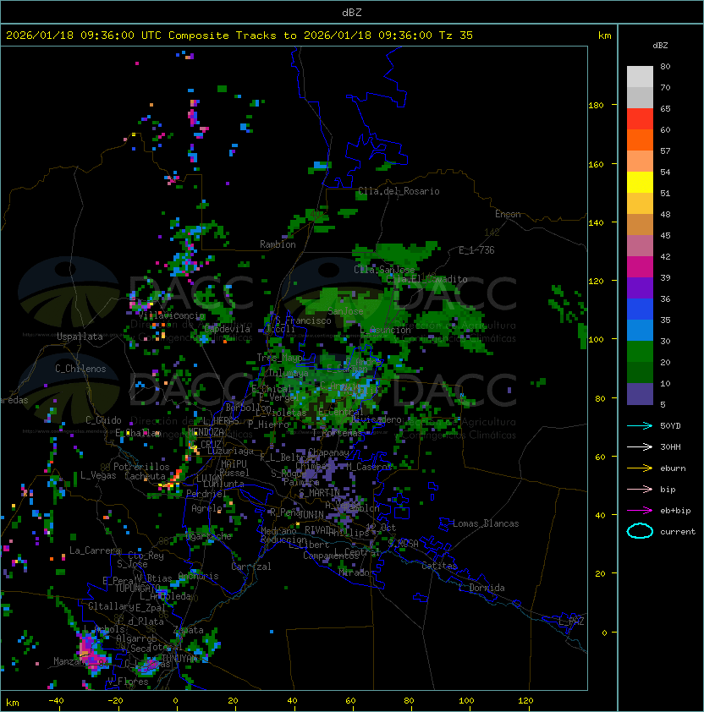Click the 'Tz 35' text in header
This screenshot has height=712, width=704.
pos(456,36)
